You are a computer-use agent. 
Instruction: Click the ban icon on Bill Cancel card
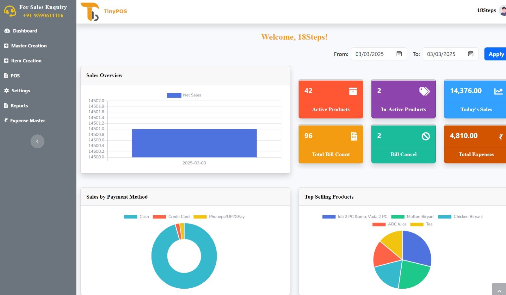426,136
